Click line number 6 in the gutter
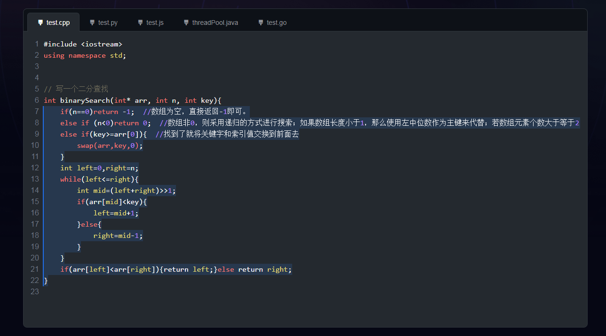Image resolution: width=606 pixels, height=336 pixels. pos(37,100)
